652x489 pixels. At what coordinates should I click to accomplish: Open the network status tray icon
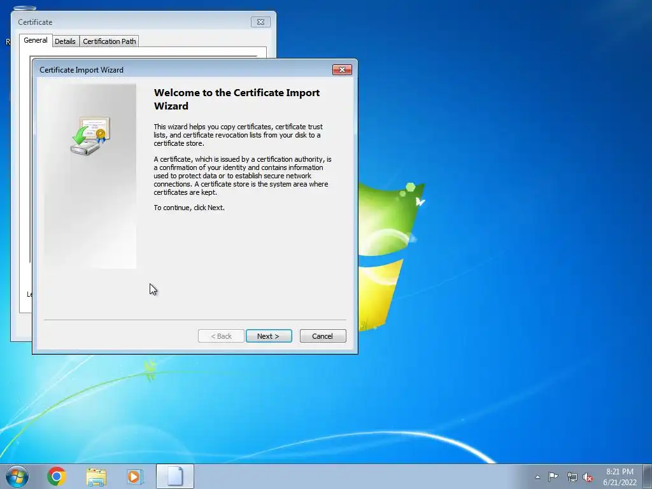coord(572,477)
